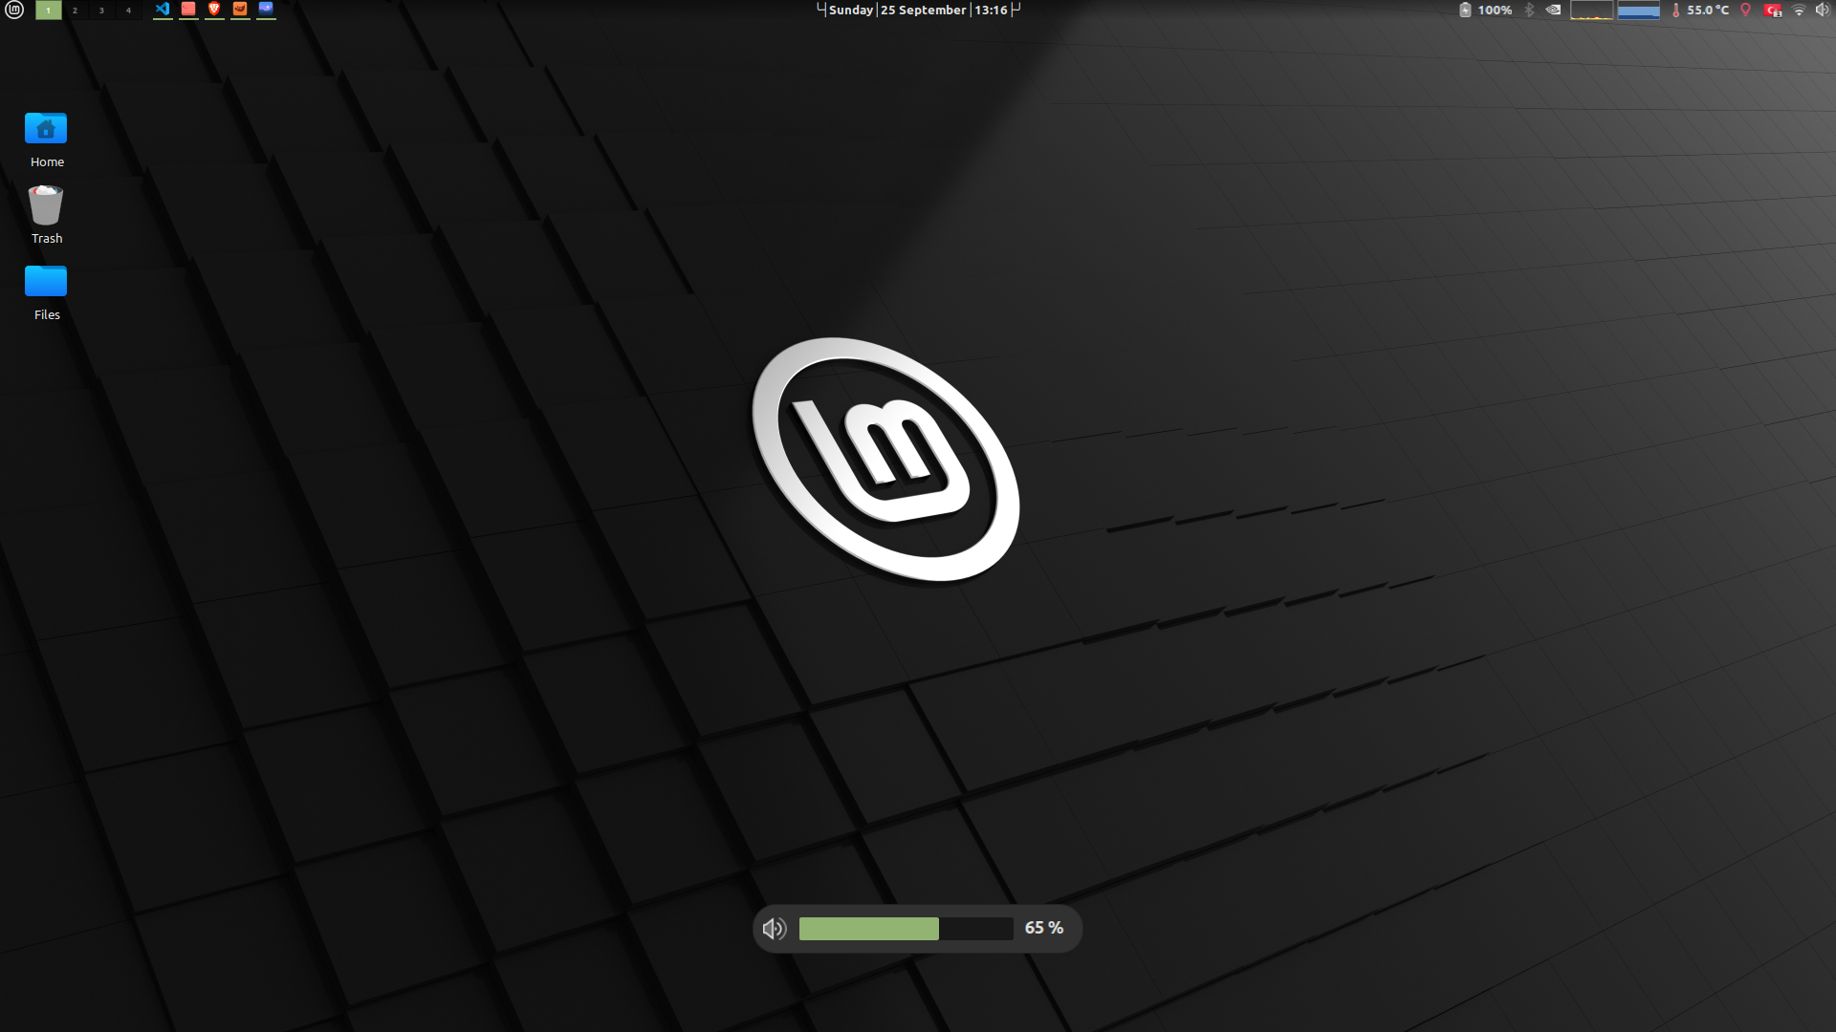Click the 65 % volume text
Screen dimensions: 1836x1032
click(x=1044, y=928)
